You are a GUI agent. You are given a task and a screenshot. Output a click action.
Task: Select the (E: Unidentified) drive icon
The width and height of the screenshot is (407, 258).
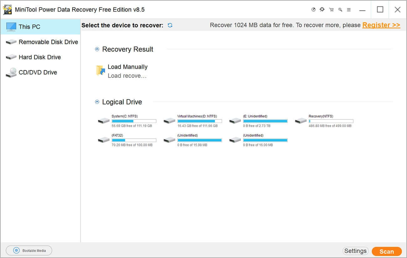pyautogui.click(x=235, y=121)
